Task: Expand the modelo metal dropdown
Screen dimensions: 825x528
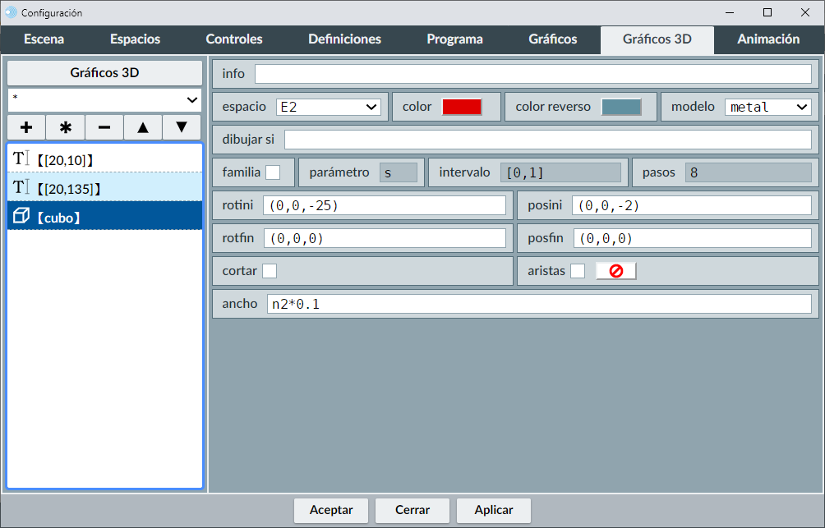Action: pos(767,107)
